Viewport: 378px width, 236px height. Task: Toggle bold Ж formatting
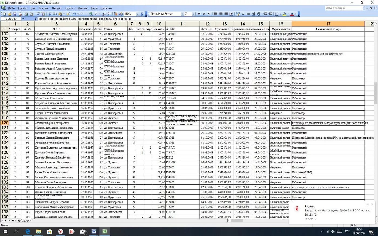pos(199,14)
